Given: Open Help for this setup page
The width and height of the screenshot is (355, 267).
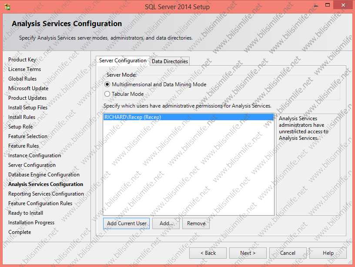Looking at the screenshot, I should click(328, 253).
